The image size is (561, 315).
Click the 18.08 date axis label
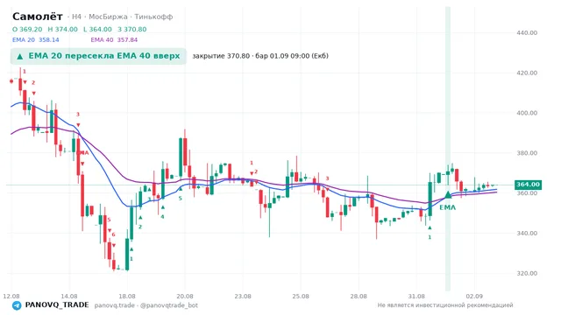pos(127,297)
